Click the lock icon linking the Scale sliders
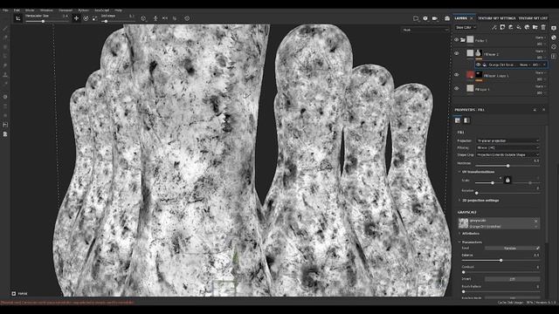559x314 pixels. click(507, 181)
